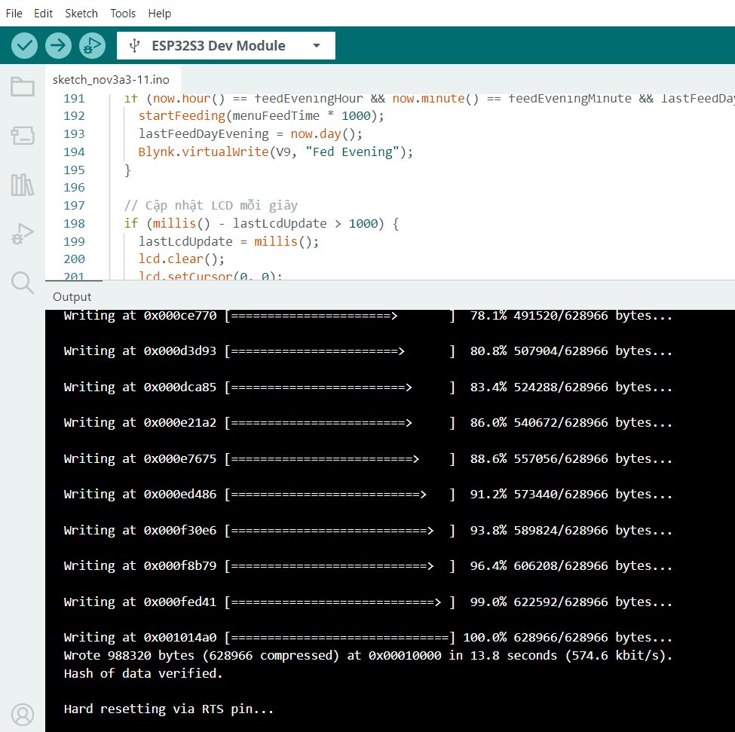Image resolution: width=735 pixels, height=732 pixels.
Task: Click line number 194 in gutter
Action: click(74, 152)
